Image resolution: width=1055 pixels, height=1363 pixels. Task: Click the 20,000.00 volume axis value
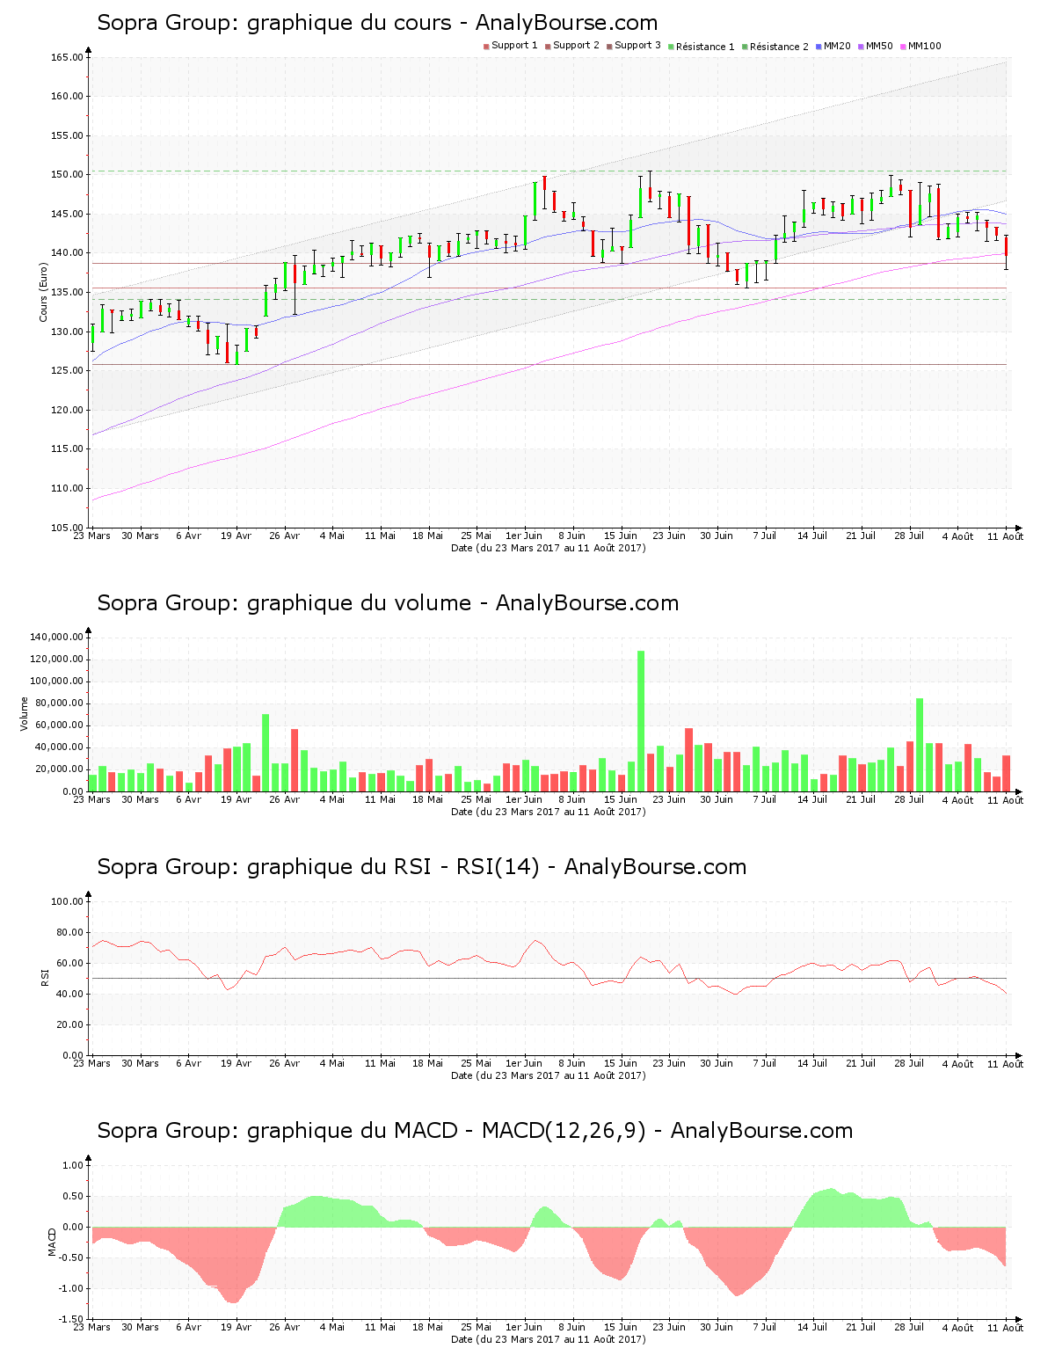click(x=60, y=769)
